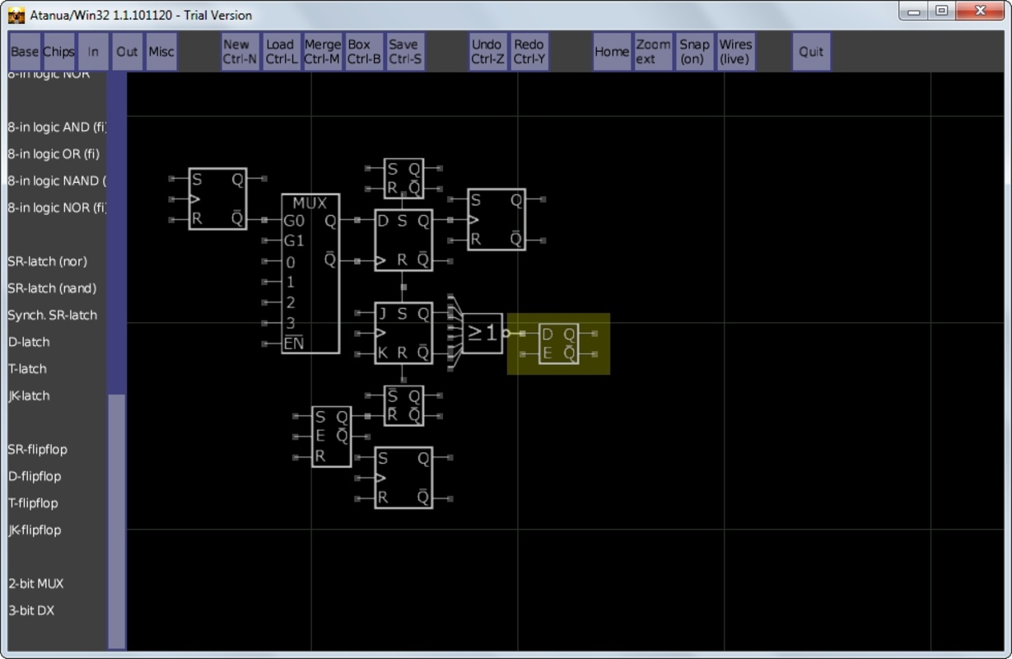Switch to the Chips category tab
Screen dimensions: 1012x659
point(58,52)
